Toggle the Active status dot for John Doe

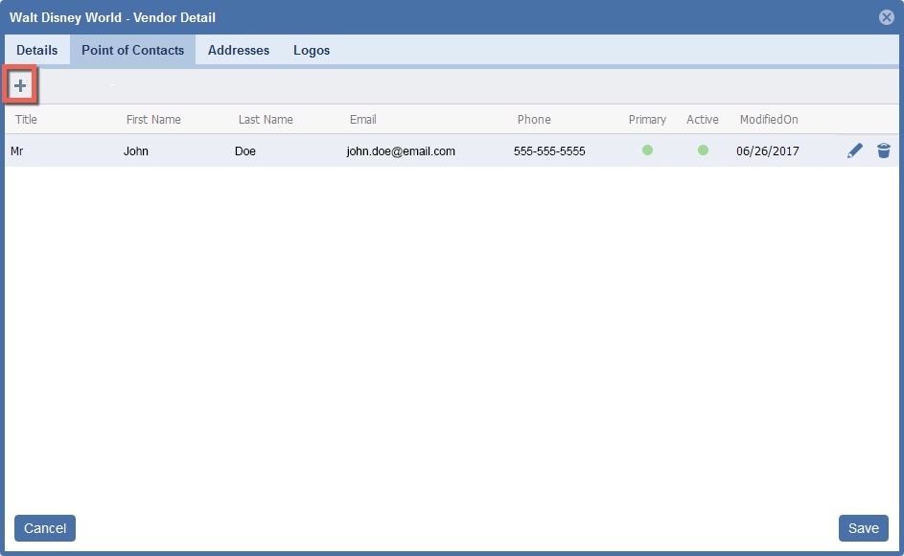703,151
